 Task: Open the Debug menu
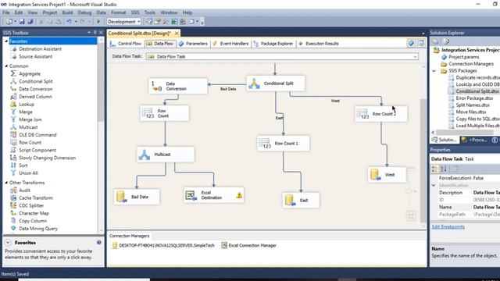(84, 12)
